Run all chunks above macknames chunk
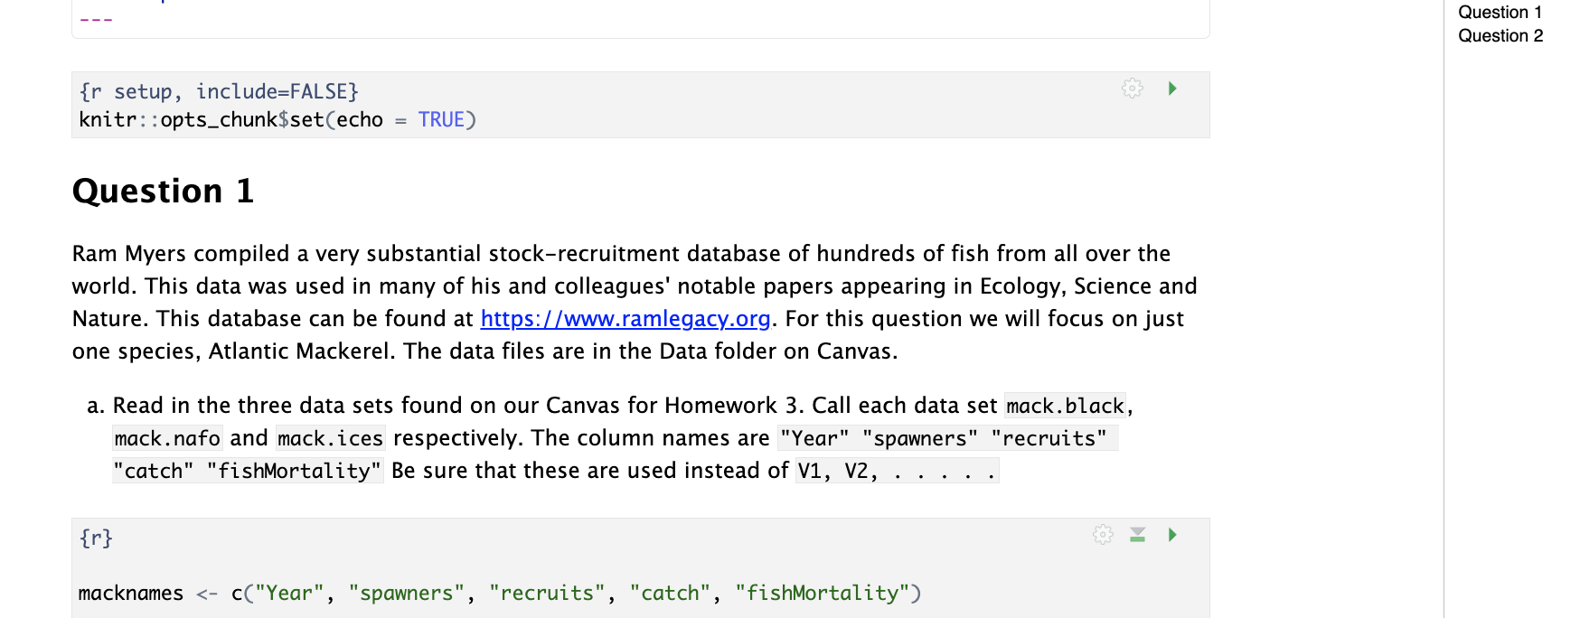Image resolution: width=1580 pixels, height=618 pixels. (1138, 535)
